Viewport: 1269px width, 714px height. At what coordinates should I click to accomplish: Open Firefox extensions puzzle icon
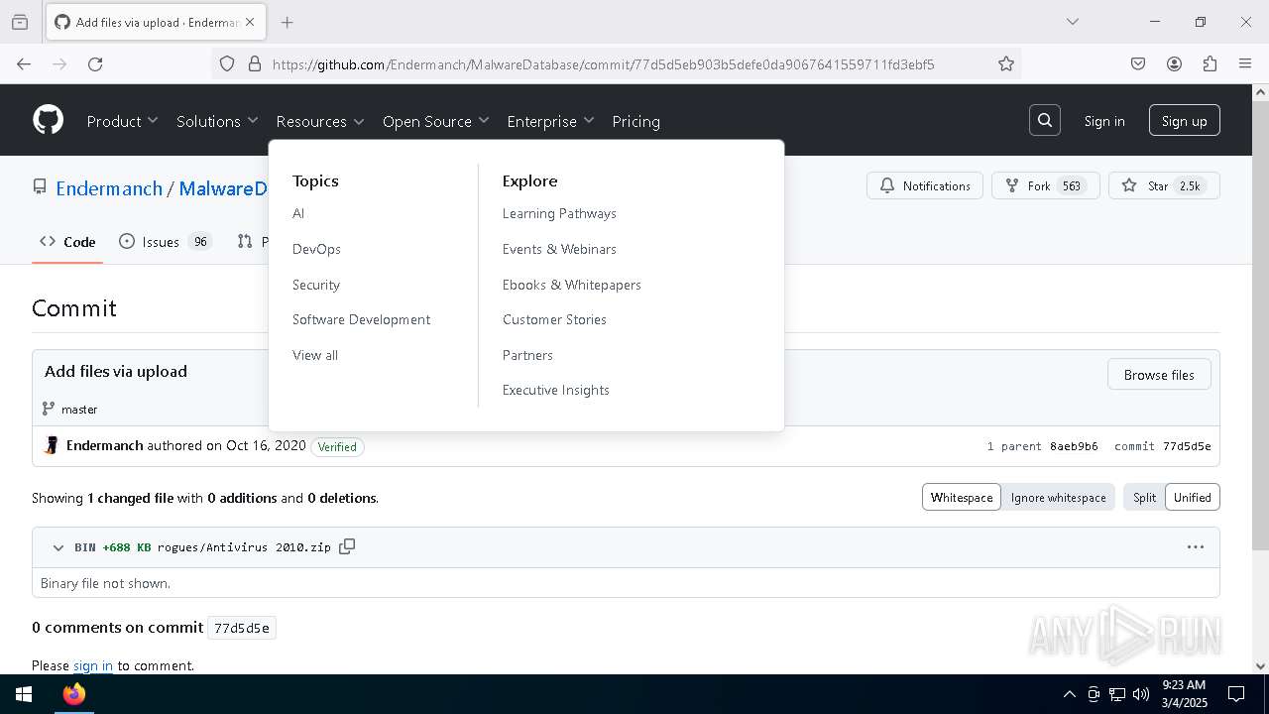(1210, 63)
